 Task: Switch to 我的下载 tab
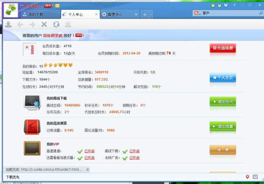[41, 14]
